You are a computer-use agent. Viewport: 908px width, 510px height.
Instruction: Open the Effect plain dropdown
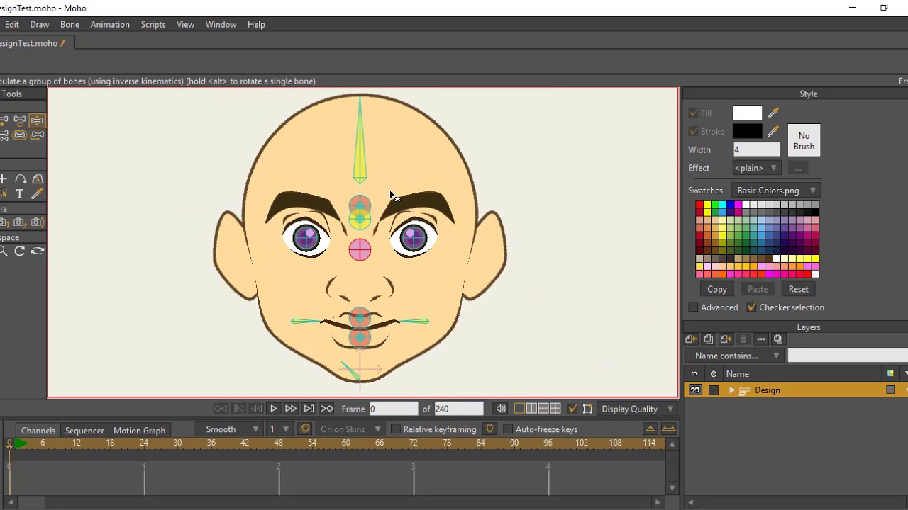[x=756, y=168]
